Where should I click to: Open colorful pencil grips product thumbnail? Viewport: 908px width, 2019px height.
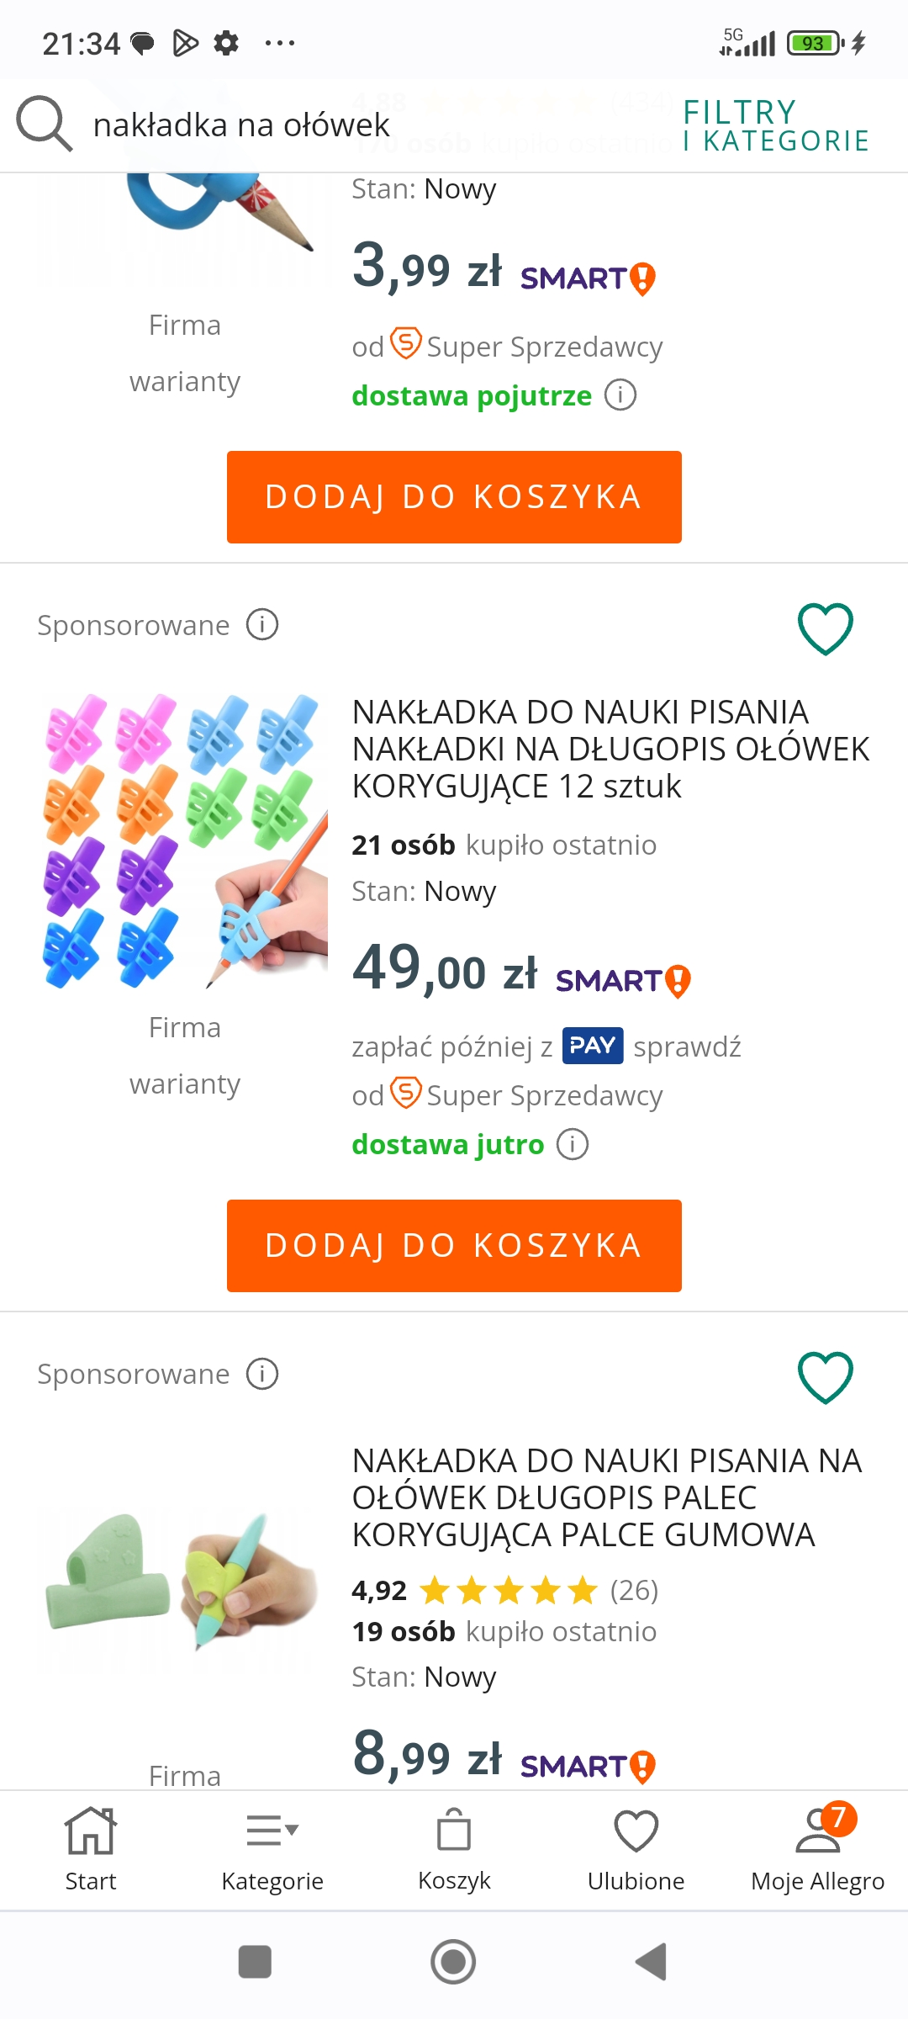pos(185,841)
